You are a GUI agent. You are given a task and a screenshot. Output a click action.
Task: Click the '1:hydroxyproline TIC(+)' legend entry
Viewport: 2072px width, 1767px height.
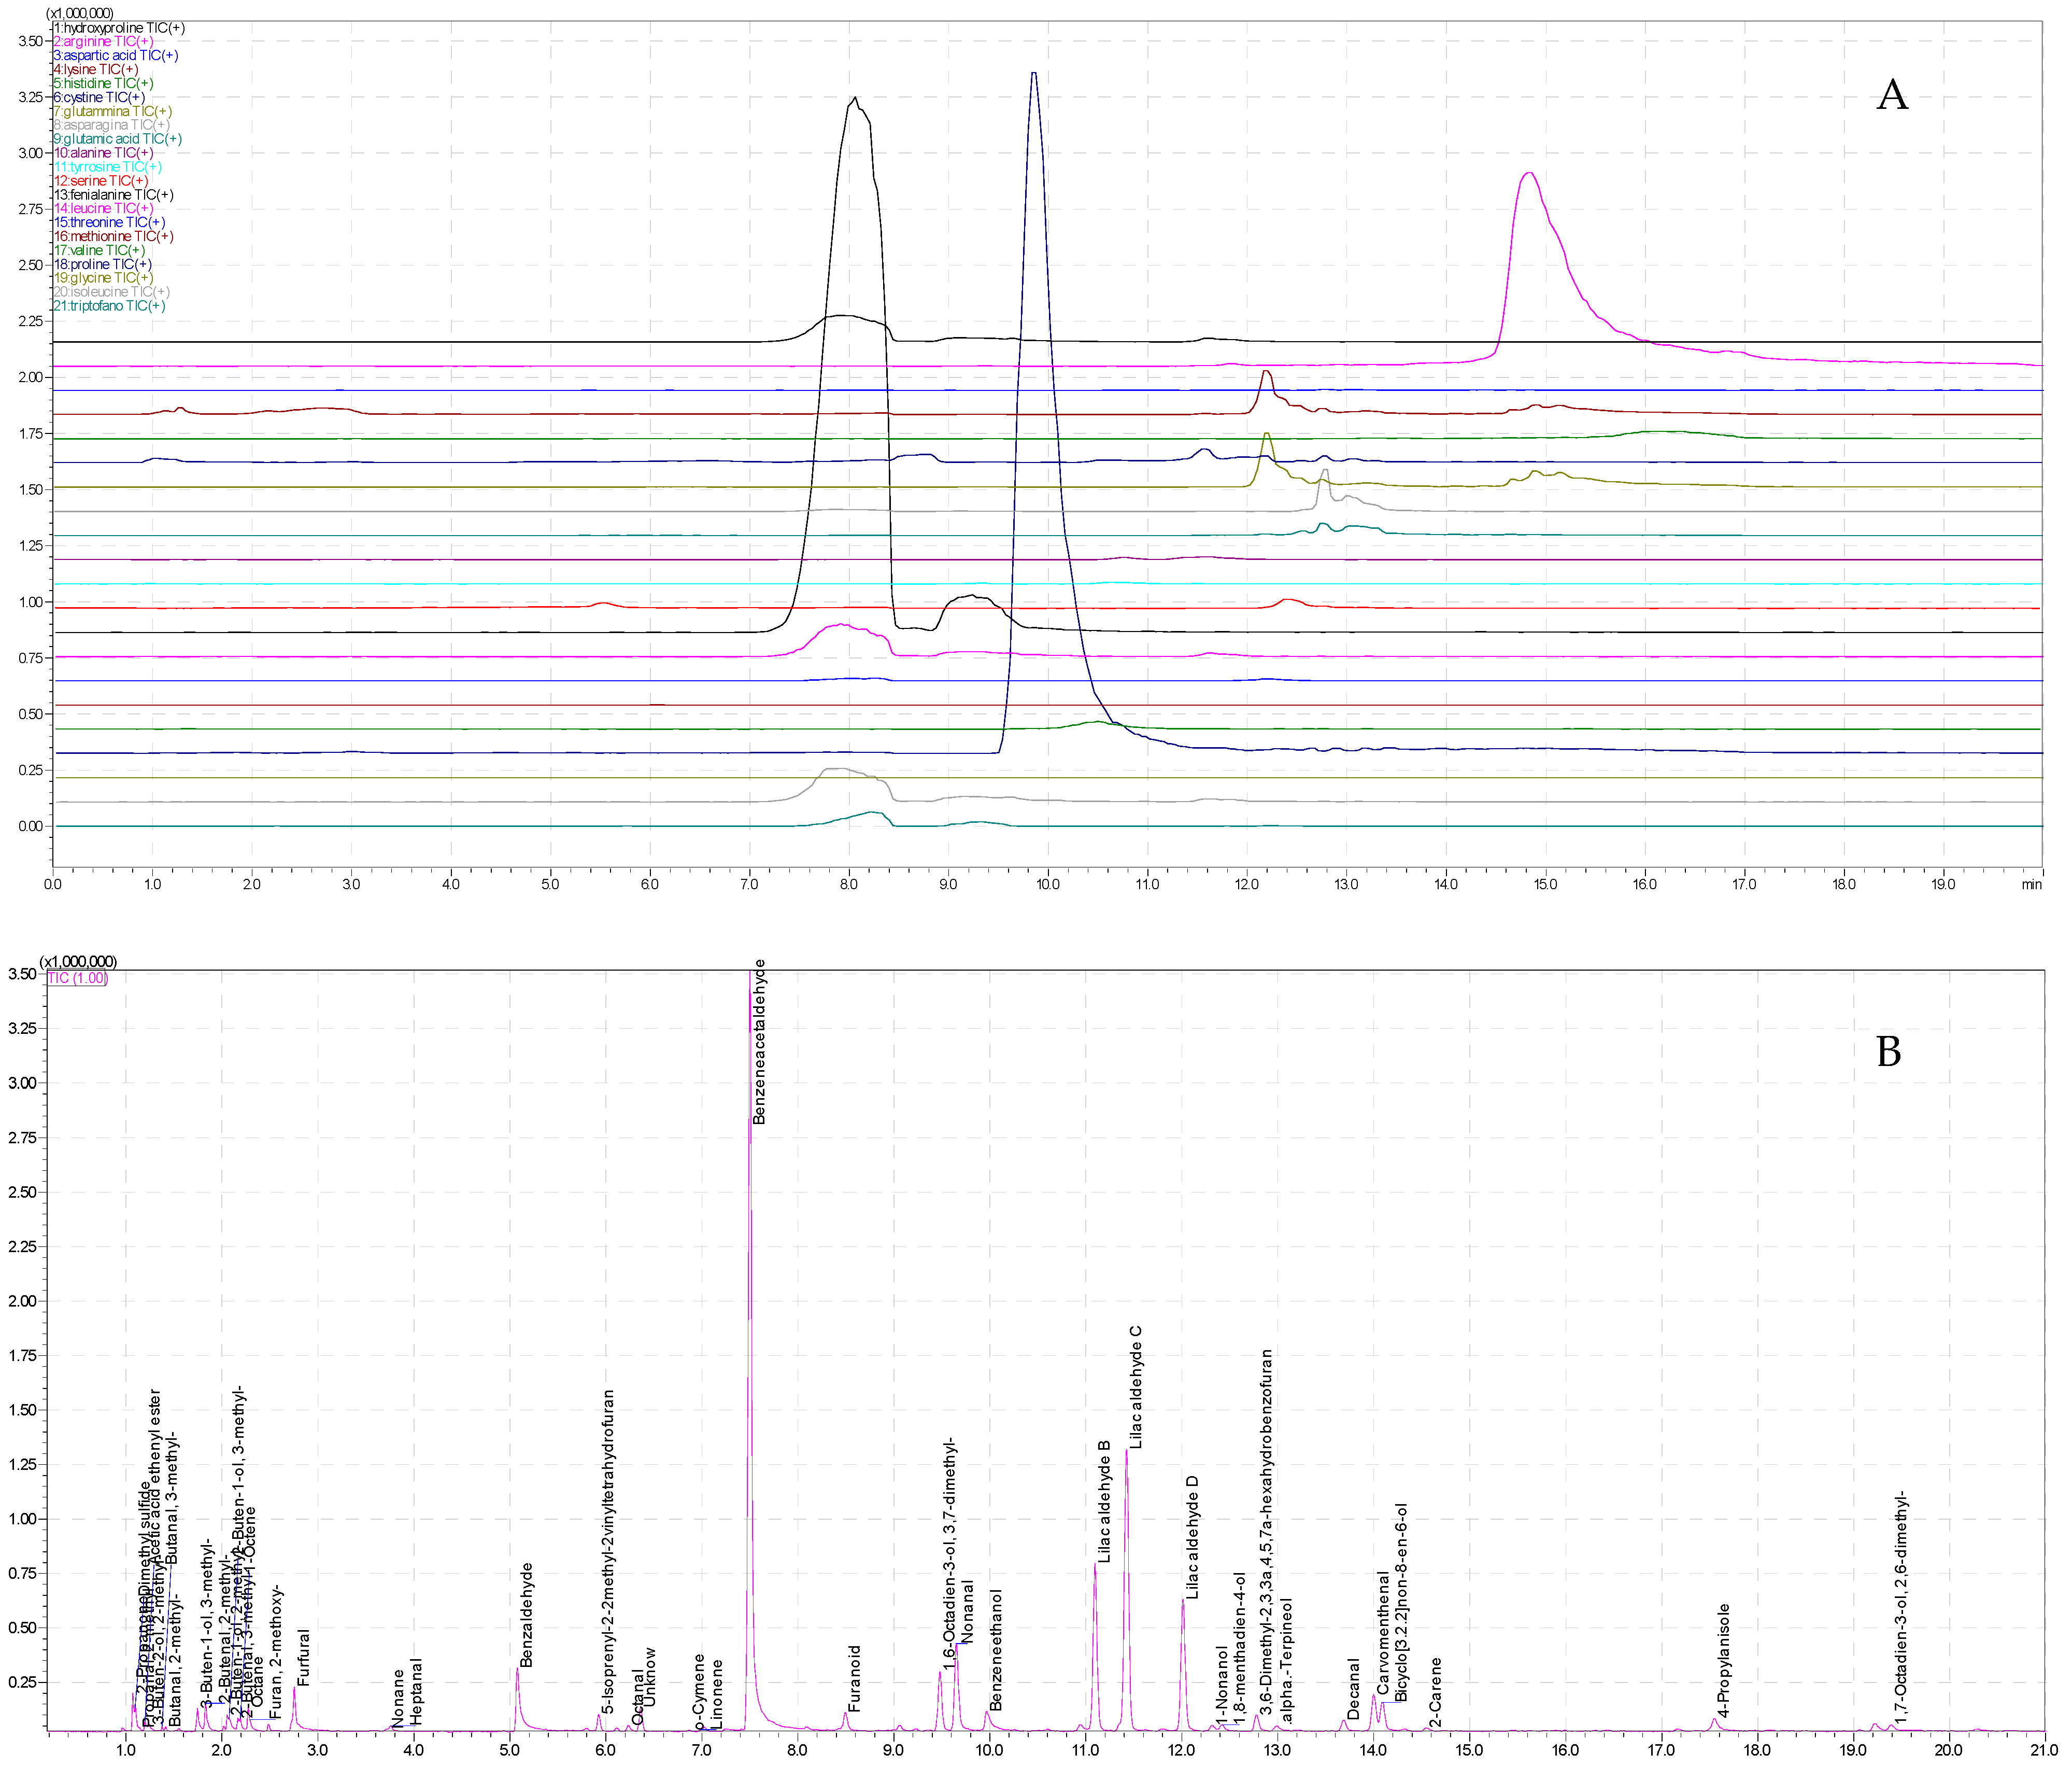[x=119, y=28]
